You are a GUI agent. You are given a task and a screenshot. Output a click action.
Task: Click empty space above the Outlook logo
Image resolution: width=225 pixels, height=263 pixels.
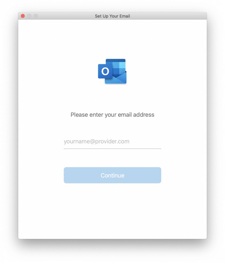click(112, 39)
